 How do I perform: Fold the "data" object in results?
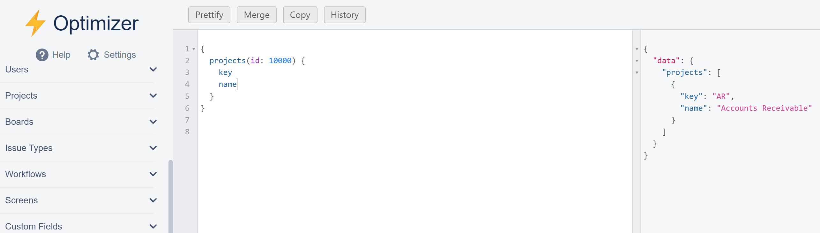pyautogui.click(x=637, y=61)
